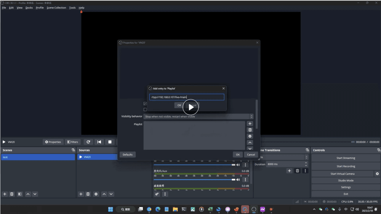Mute the audio channel above 麦克风/Aux
This screenshot has height=214, width=381.
point(238,165)
